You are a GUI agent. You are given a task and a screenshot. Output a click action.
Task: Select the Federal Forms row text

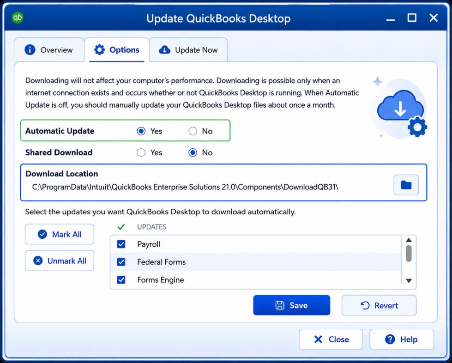point(162,262)
